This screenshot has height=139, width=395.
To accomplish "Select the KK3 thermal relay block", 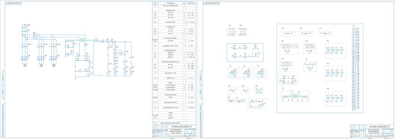I will [335, 98].
